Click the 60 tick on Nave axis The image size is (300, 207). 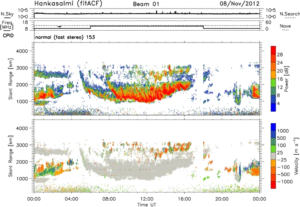(x=268, y=22)
